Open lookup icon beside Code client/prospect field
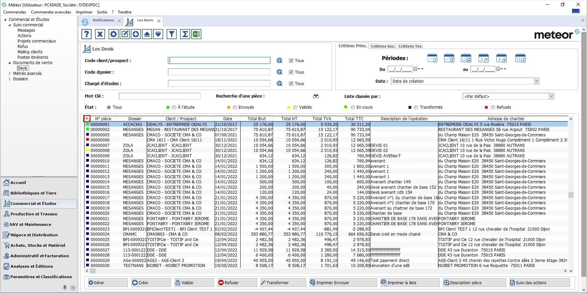Image resolution: width=587 pixels, height=293 pixels. click(x=279, y=61)
